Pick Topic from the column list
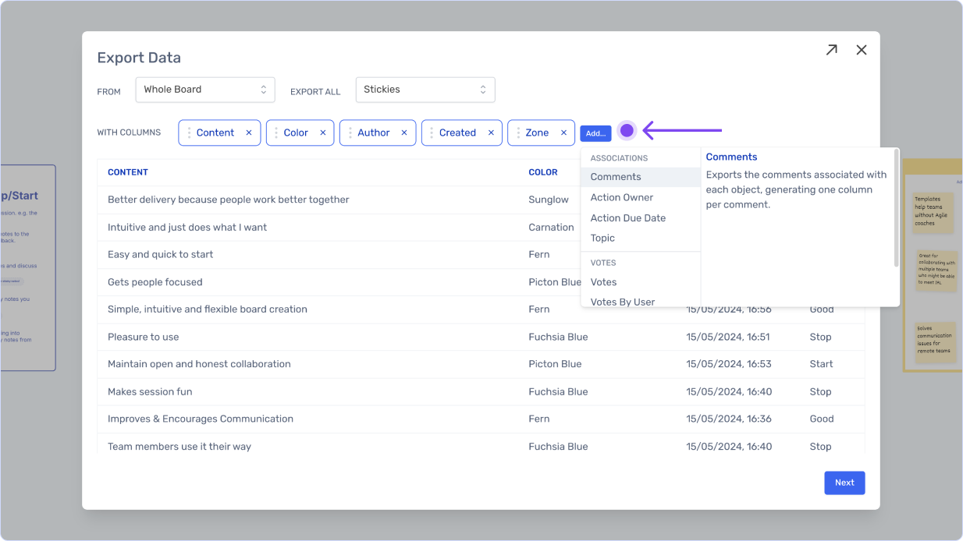This screenshot has width=963, height=541. (x=602, y=238)
